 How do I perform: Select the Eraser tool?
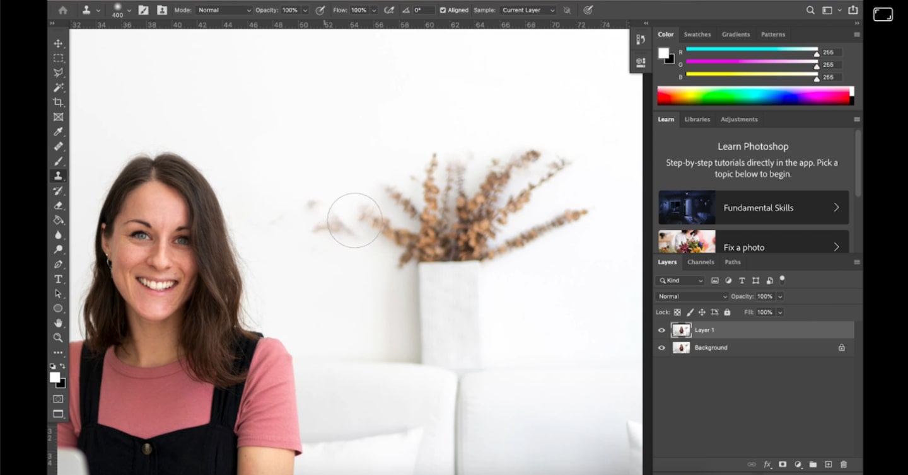pyautogui.click(x=58, y=205)
